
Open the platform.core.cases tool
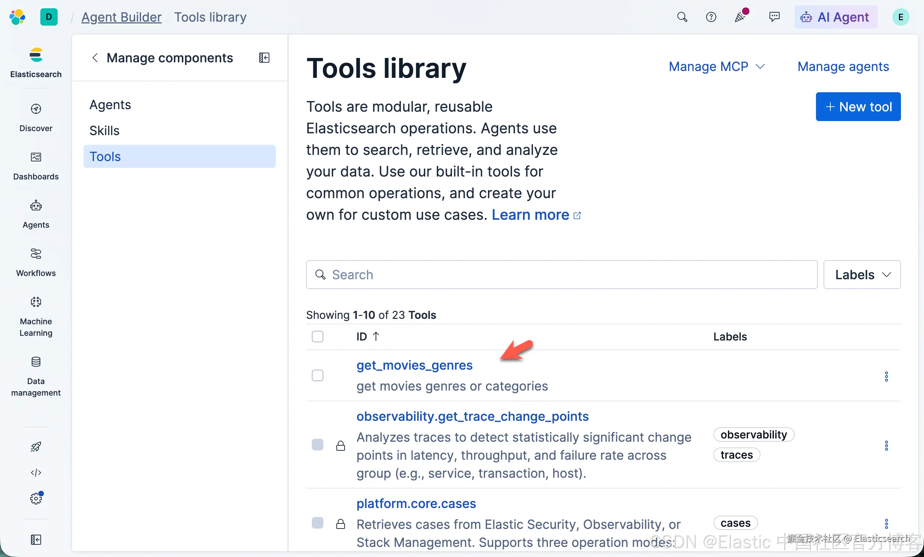416,503
